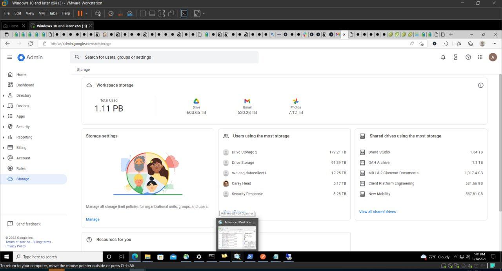The image size is (502, 271).
Task: Open the Admin console main menu hamburger
Action: click(x=9, y=57)
